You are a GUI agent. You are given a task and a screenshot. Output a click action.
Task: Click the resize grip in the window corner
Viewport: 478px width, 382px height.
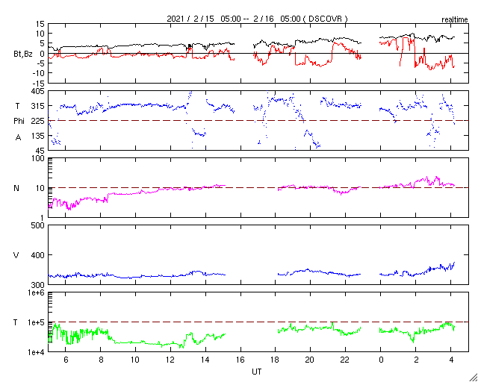(473, 377)
